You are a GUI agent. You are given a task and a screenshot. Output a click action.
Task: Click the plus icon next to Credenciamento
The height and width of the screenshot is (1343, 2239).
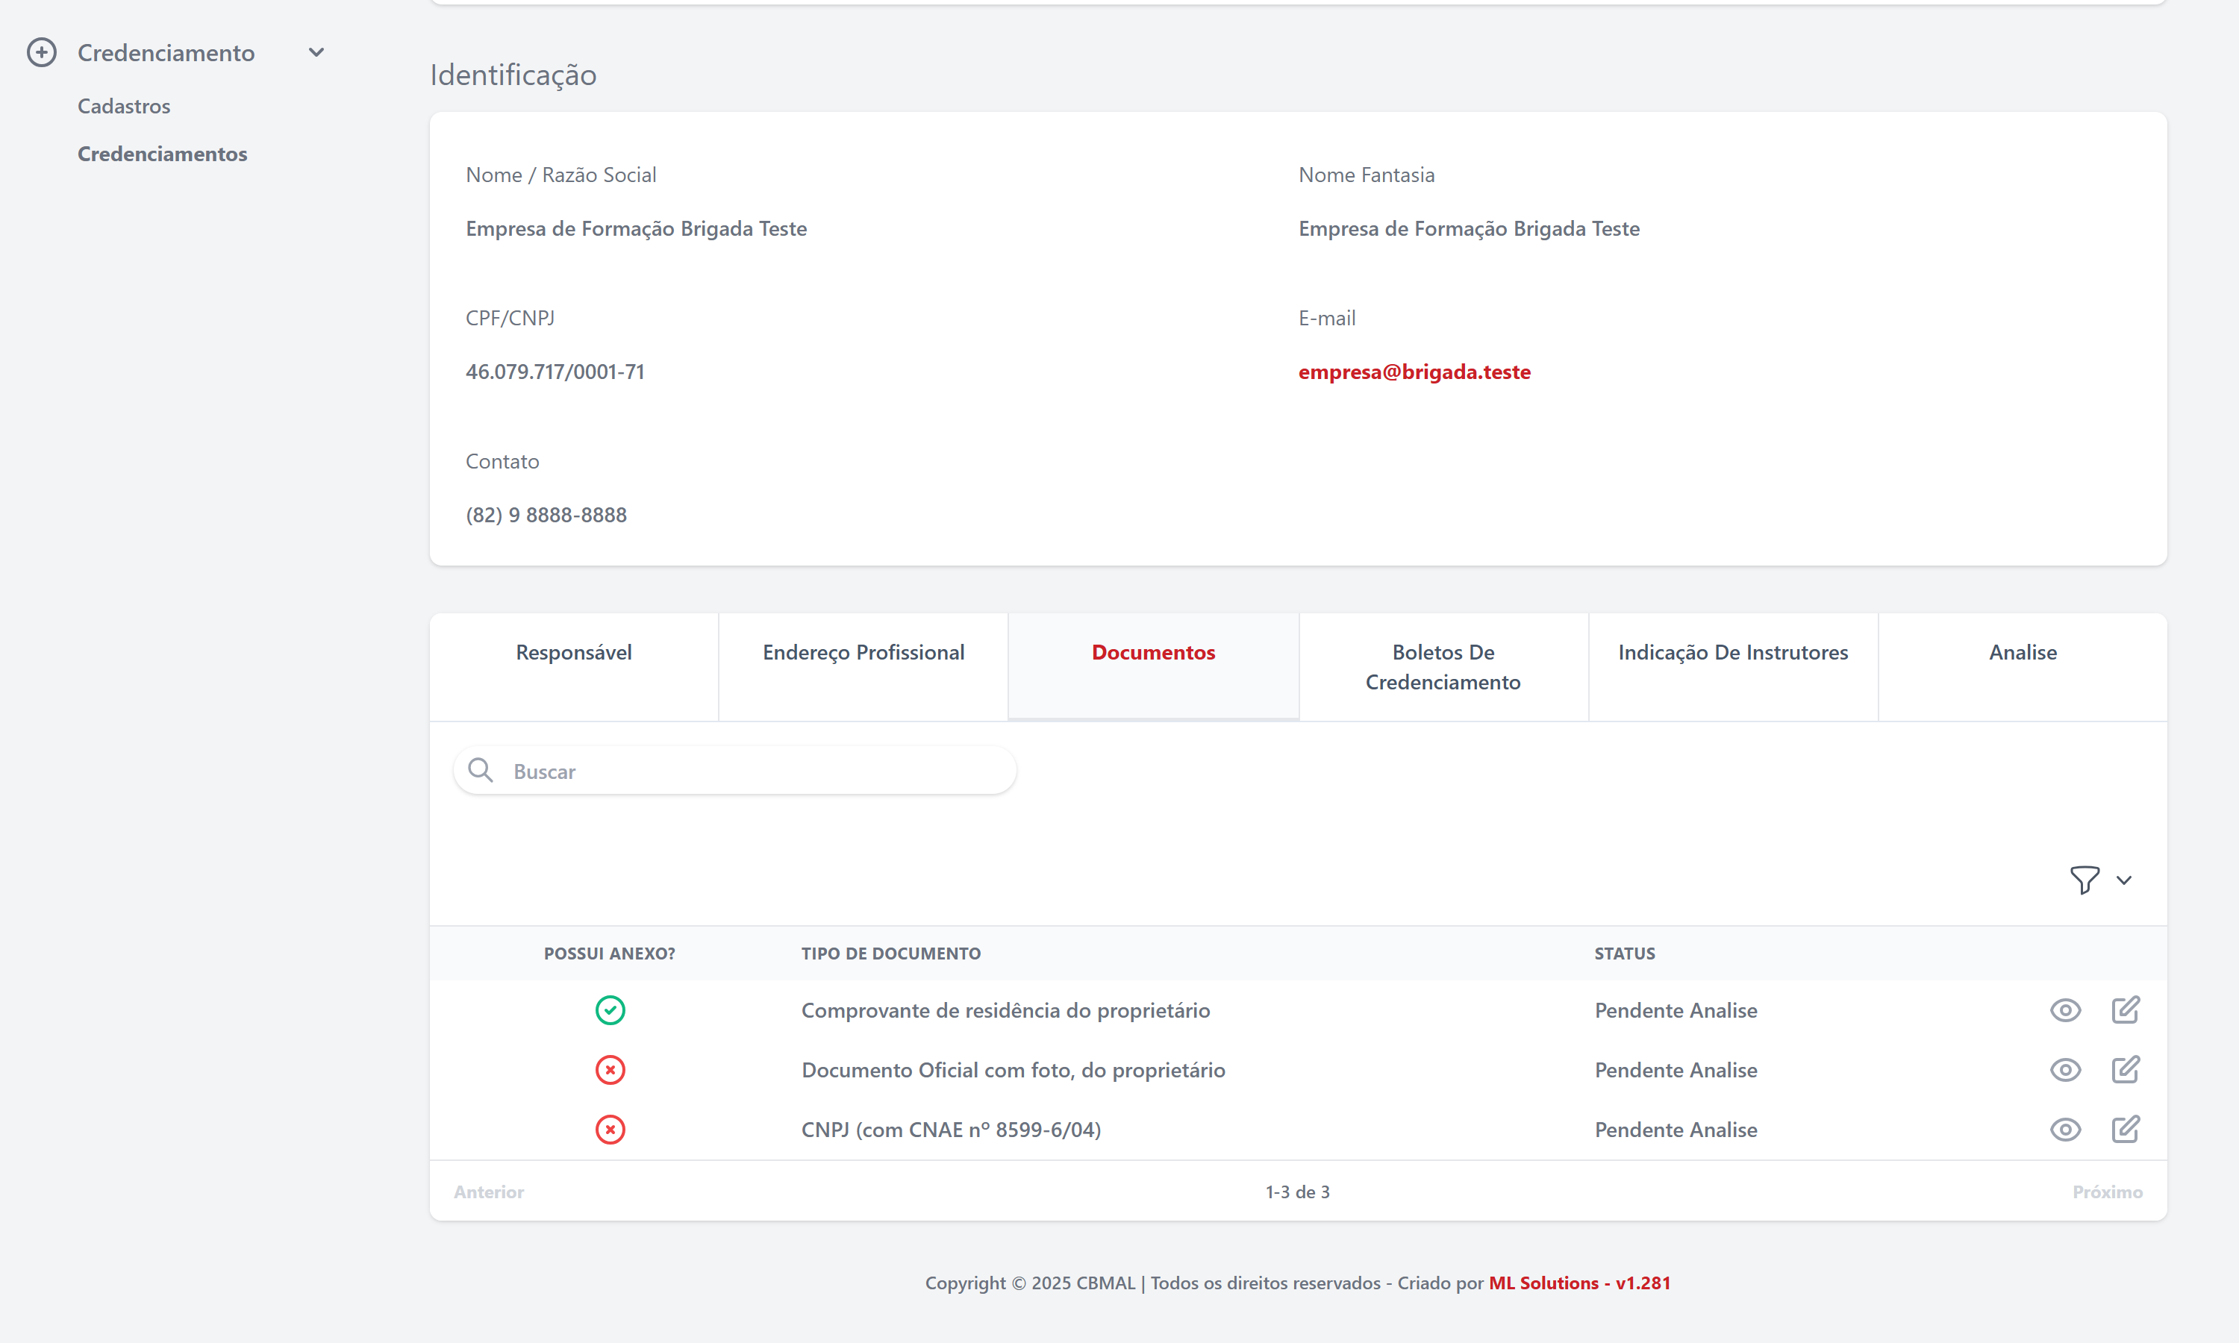43,51
